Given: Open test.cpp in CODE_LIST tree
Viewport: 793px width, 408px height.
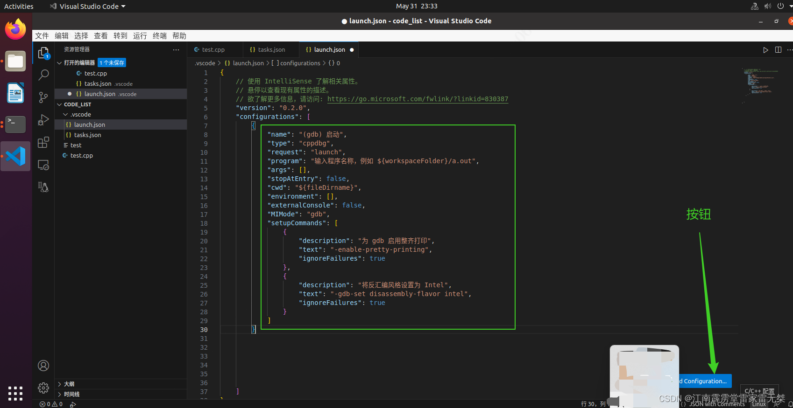Looking at the screenshot, I should pos(121,156).
